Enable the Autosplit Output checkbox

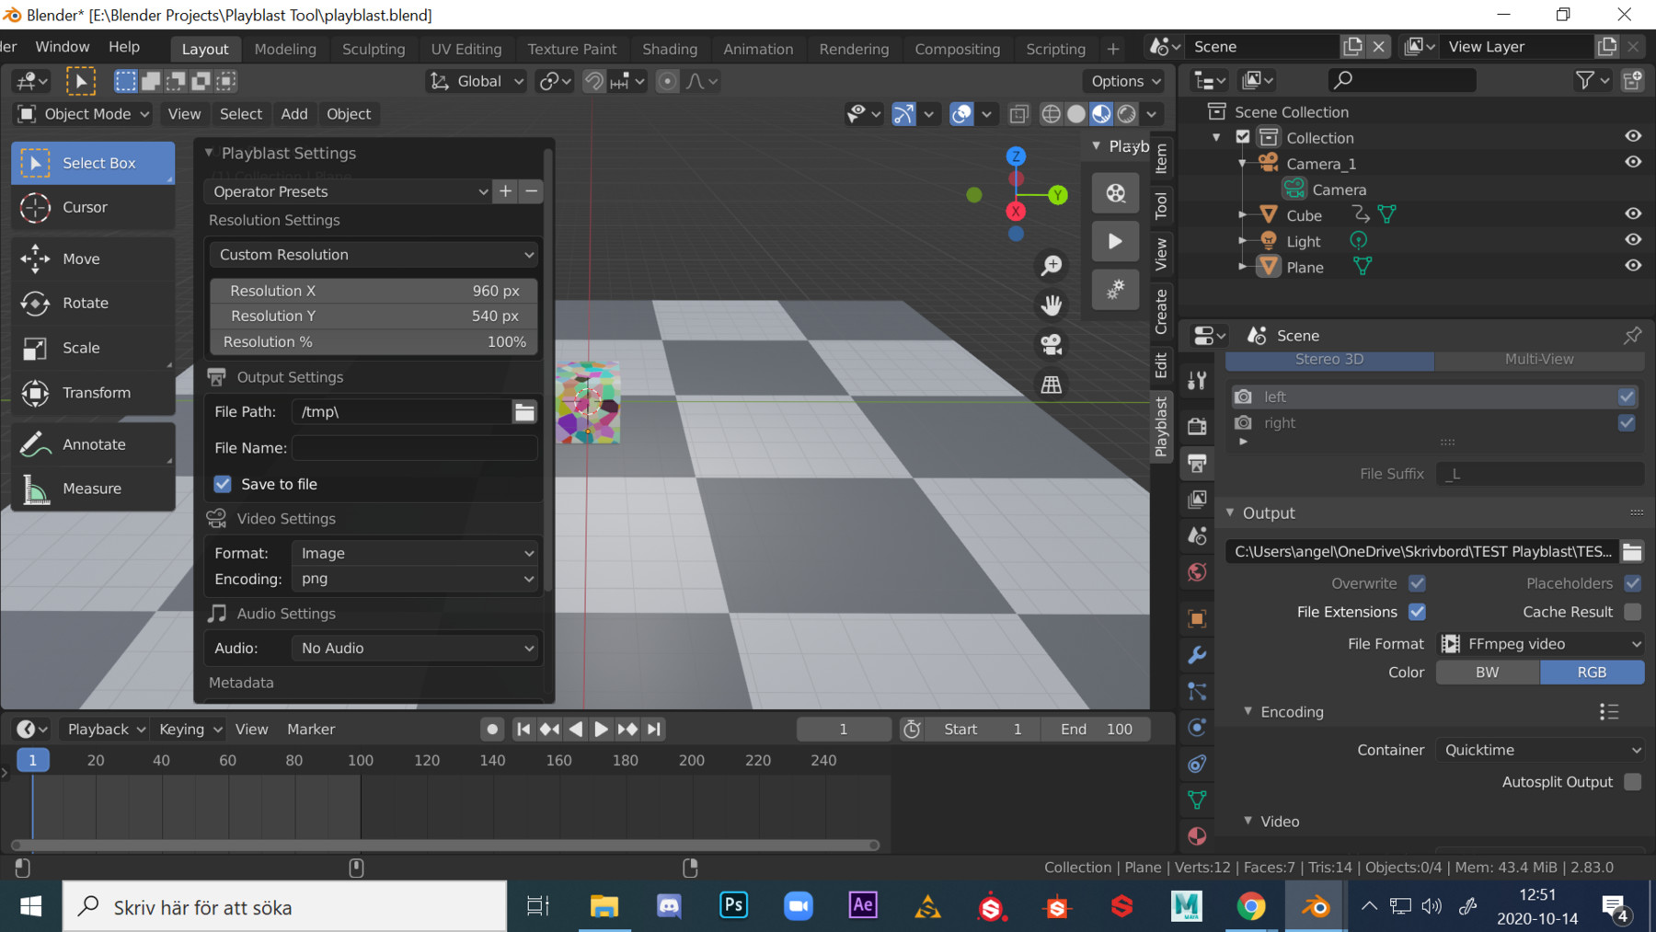[1633, 782]
